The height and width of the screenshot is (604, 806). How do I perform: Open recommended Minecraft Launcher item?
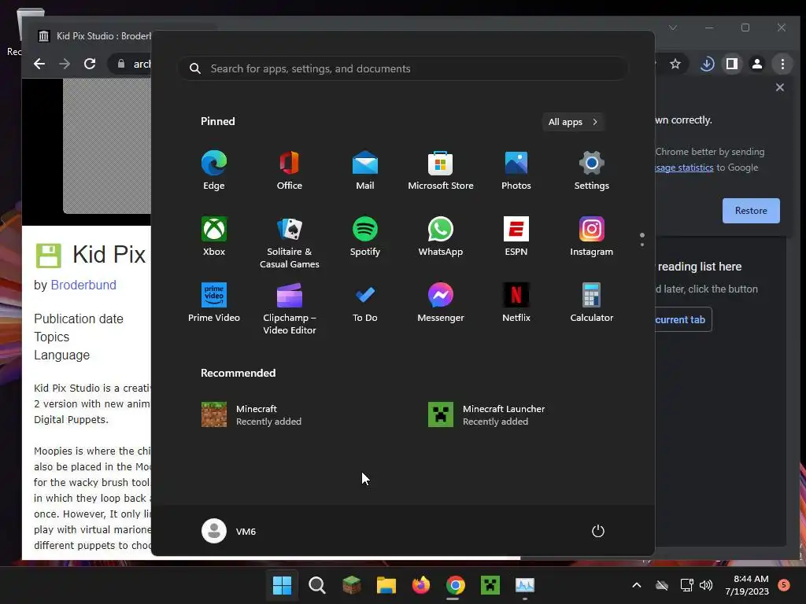(x=486, y=415)
